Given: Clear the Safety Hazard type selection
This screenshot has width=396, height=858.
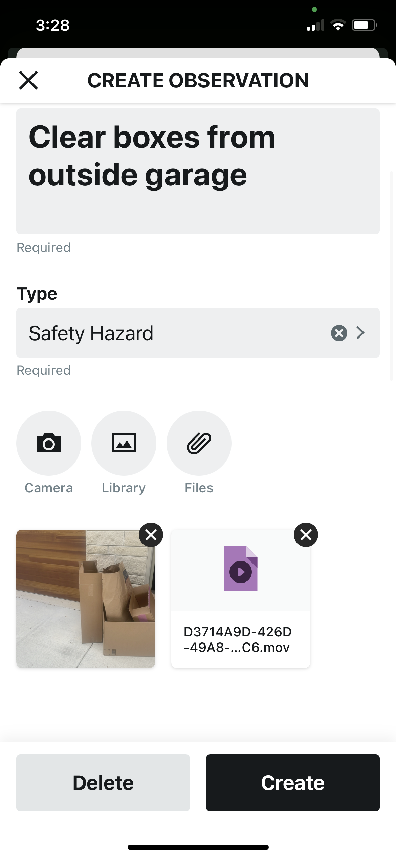Looking at the screenshot, I should pos(339,333).
